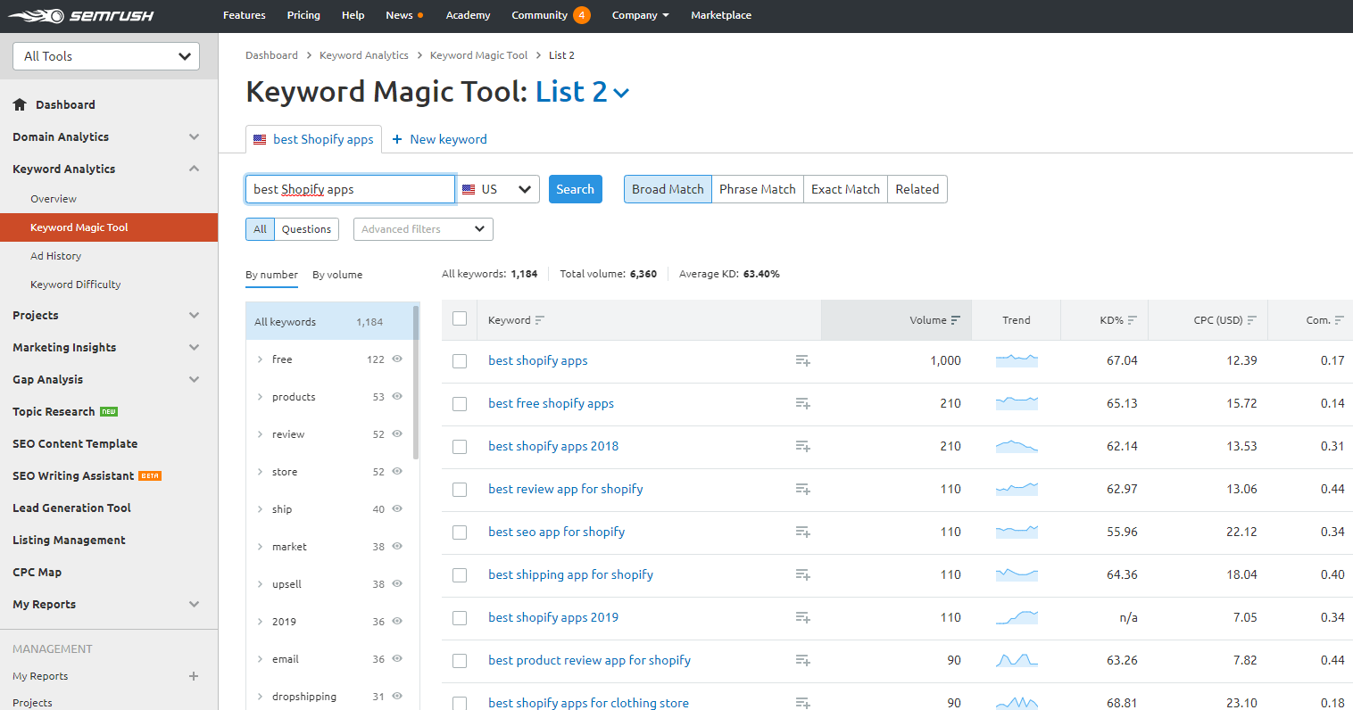
Task: Open the Company menu dropdown
Action: 640,15
